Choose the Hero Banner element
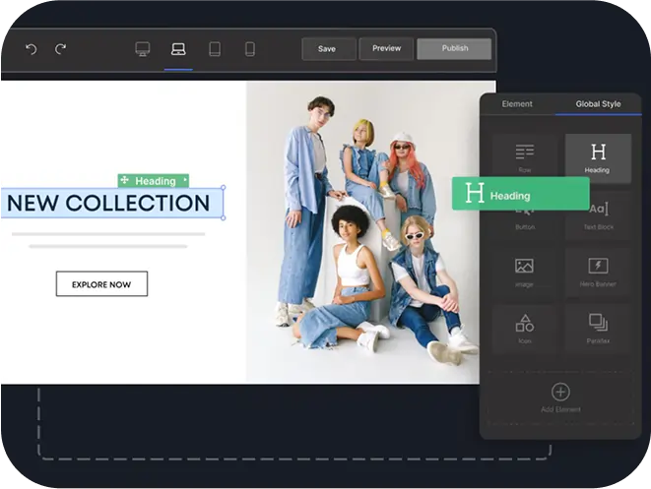Screen dimensions: 651x489 pyautogui.click(x=598, y=271)
